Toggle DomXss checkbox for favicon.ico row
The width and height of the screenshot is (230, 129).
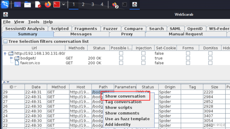pos(210,63)
